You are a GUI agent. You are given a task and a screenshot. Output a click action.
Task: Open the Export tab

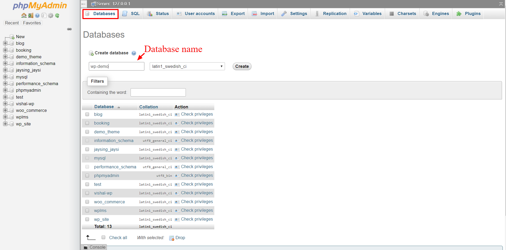pos(233,14)
